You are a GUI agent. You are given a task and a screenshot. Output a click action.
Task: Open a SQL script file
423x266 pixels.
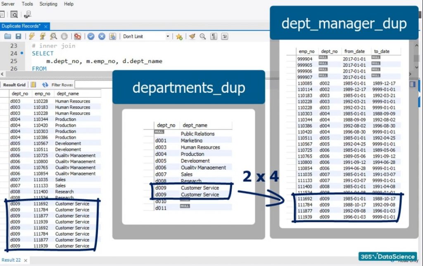point(7,36)
